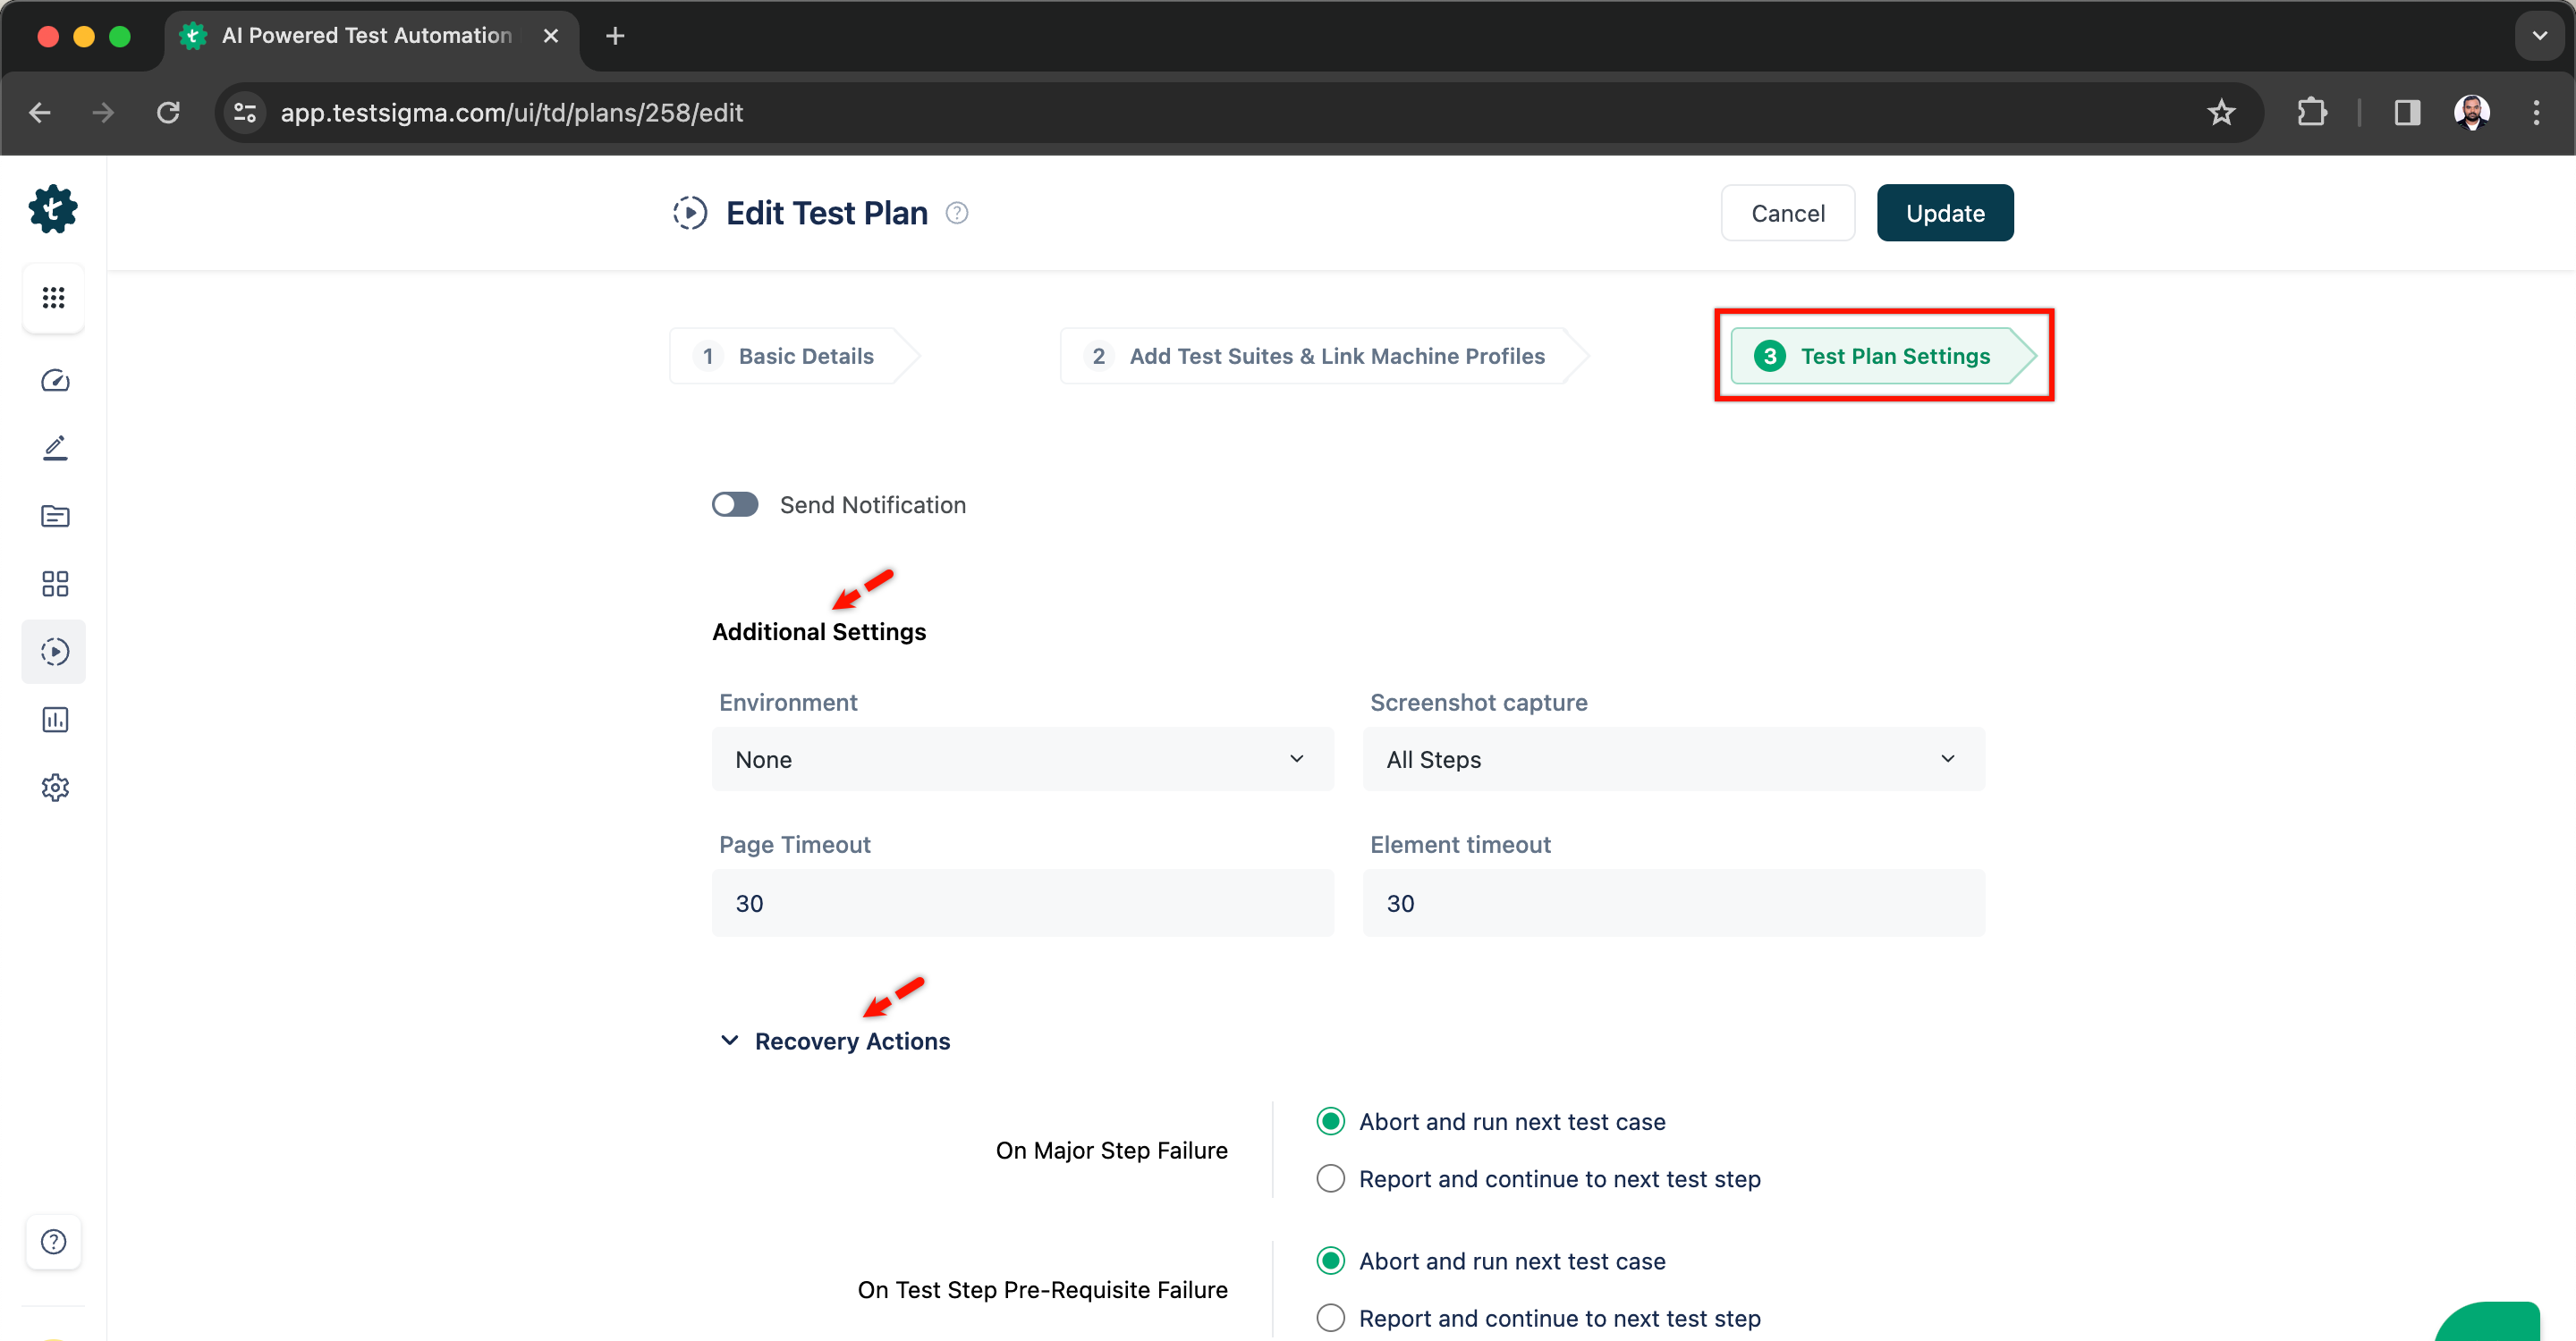The image size is (2576, 1341).
Task: Open the Test Data folder icon
Action: (x=55, y=516)
